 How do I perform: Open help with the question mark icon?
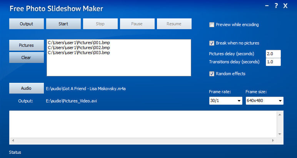click(x=276, y=6)
